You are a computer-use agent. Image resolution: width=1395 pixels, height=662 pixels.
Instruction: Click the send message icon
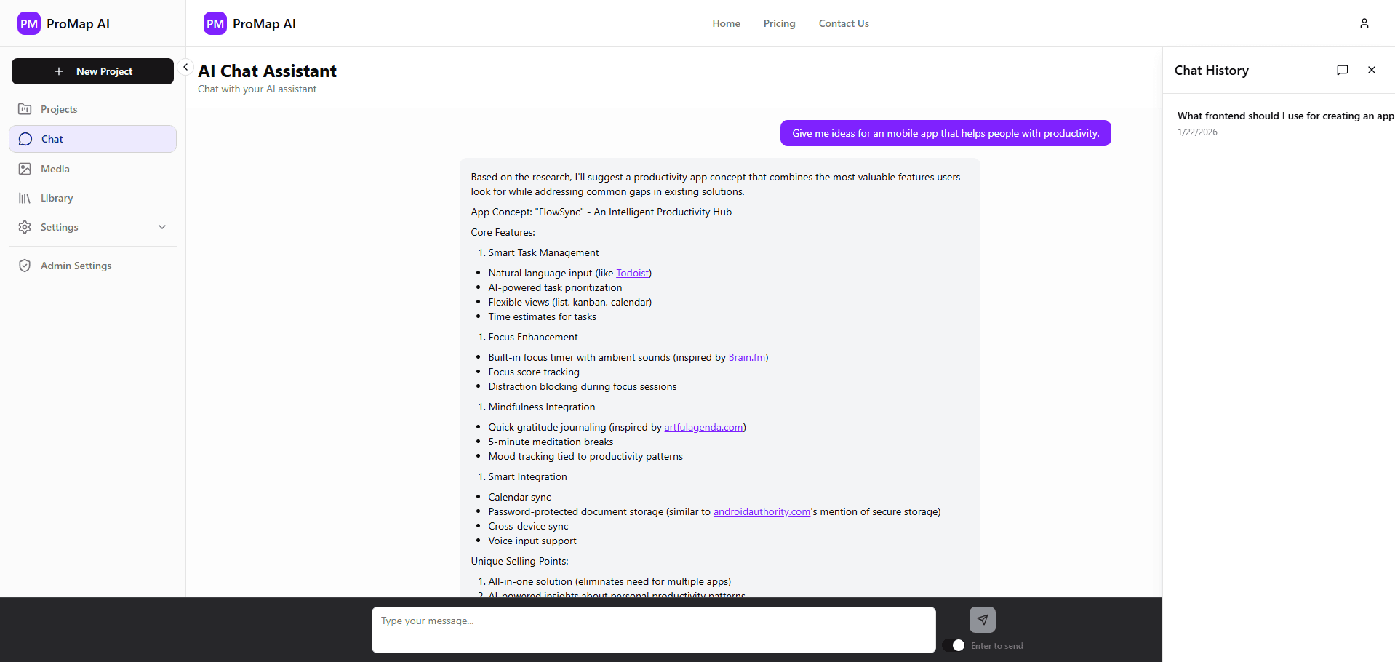tap(982, 620)
